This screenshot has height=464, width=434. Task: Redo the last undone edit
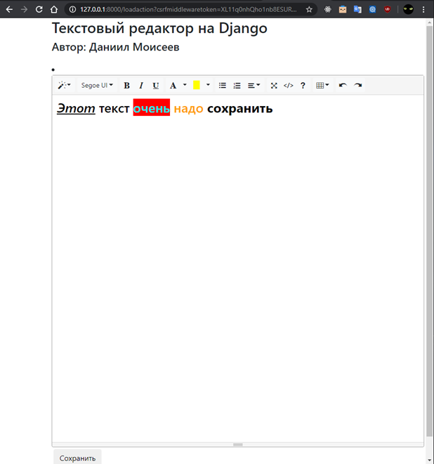pos(357,86)
